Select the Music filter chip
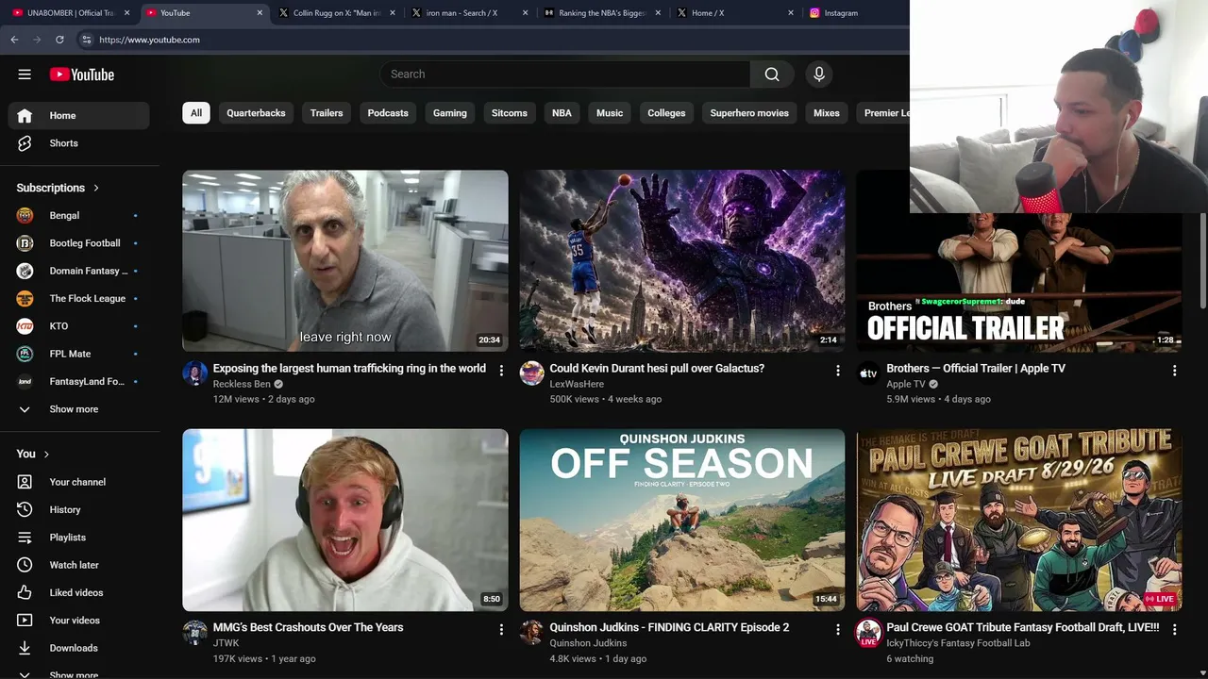 [610, 113]
